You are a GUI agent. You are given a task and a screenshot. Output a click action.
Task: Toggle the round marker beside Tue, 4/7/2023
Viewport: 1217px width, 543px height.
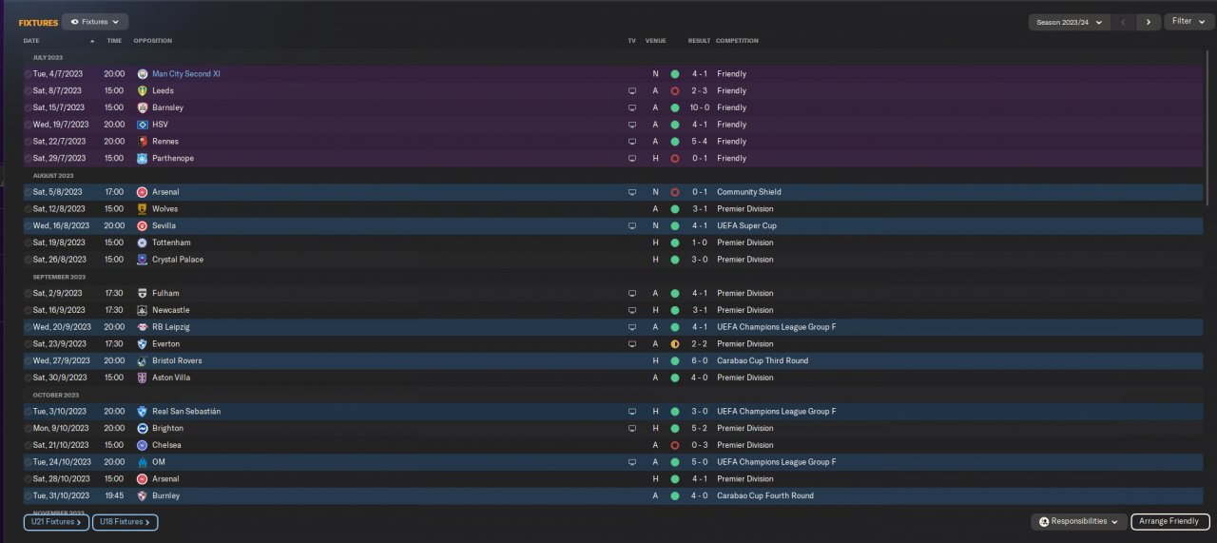tap(27, 74)
